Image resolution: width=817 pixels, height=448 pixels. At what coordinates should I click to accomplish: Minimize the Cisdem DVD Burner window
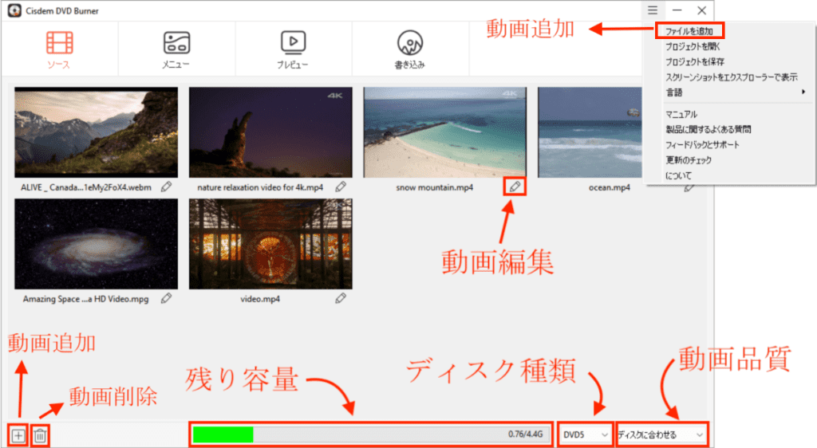click(x=677, y=10)
